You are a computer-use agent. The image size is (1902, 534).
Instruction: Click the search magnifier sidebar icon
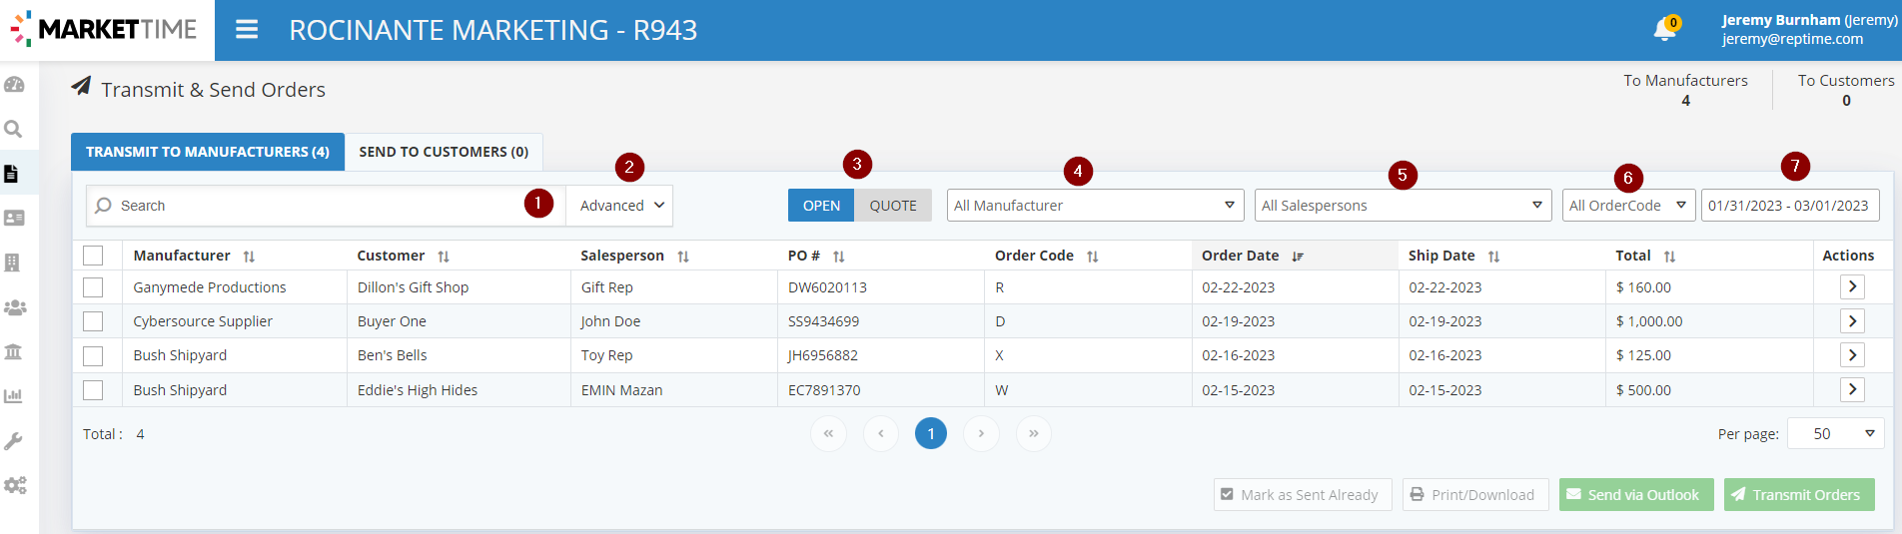(x=14, y=129)
